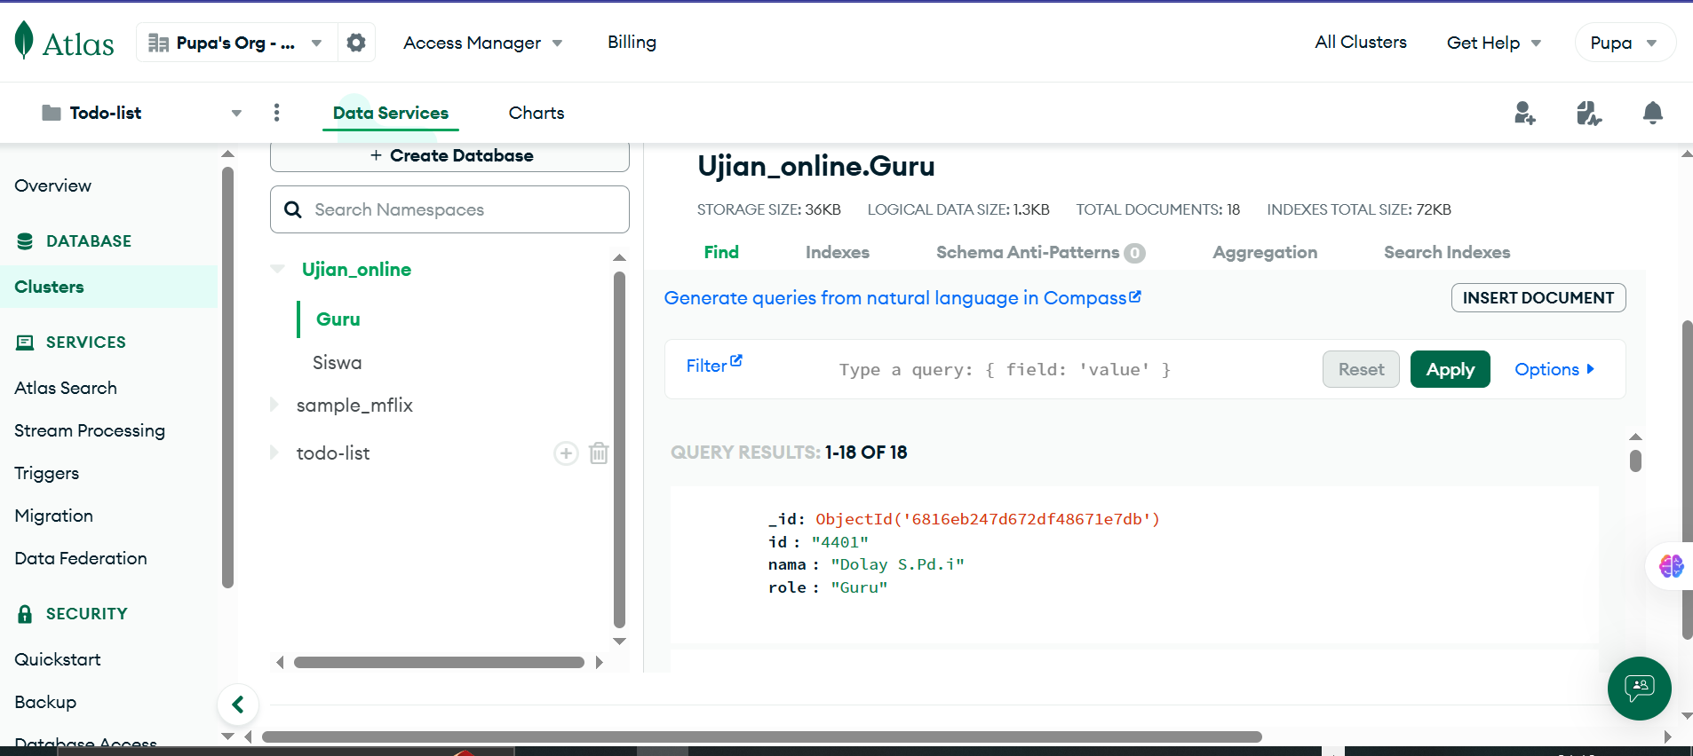Open the support chat bubble icon
The width and height of the screenshot is (1693, 756).
coord(1639,688)
